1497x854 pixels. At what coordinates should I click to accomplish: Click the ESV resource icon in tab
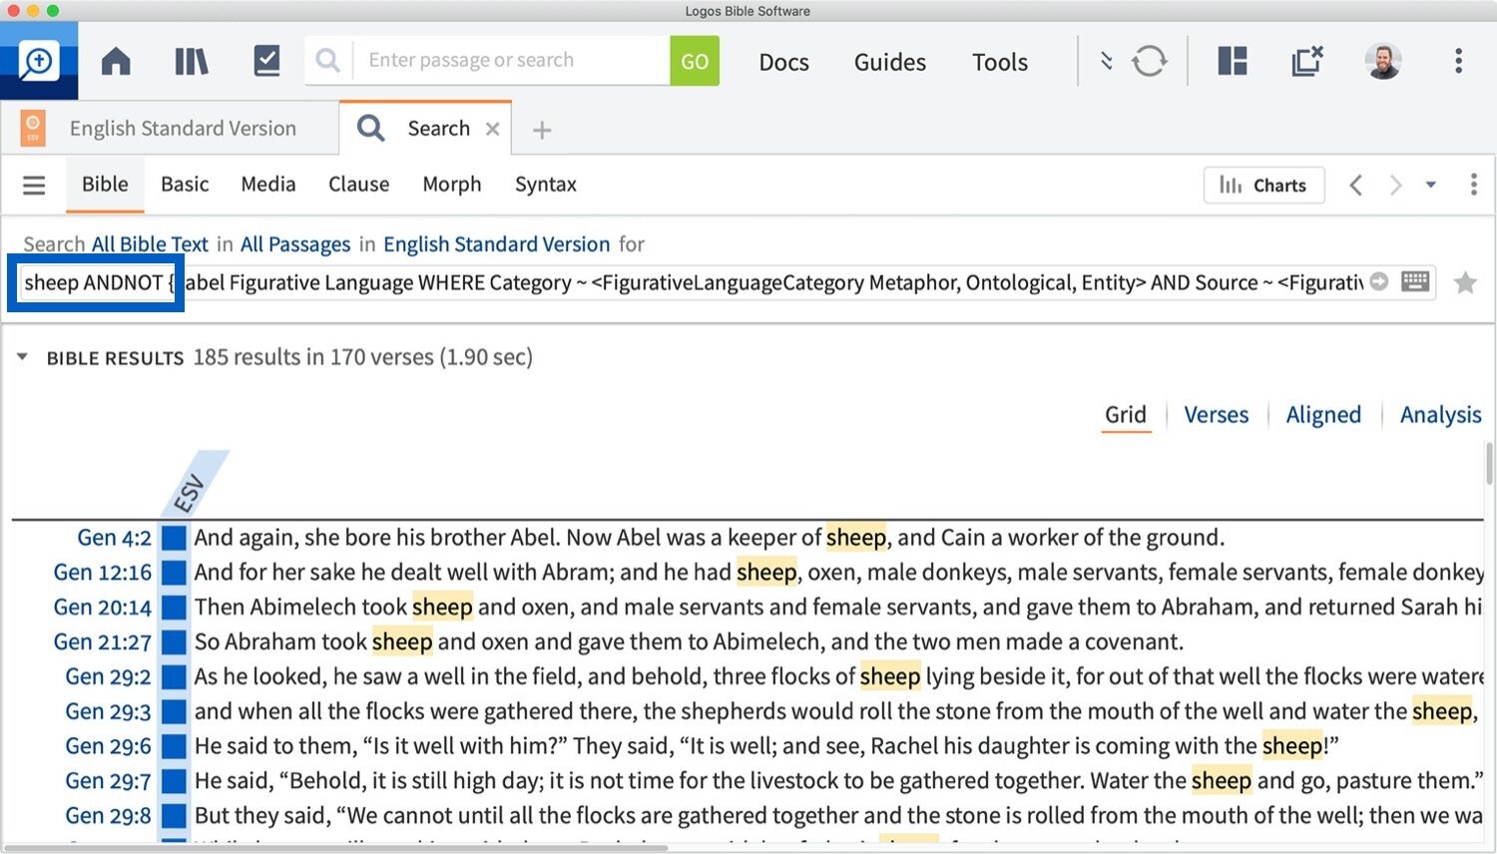click(33, 129)
